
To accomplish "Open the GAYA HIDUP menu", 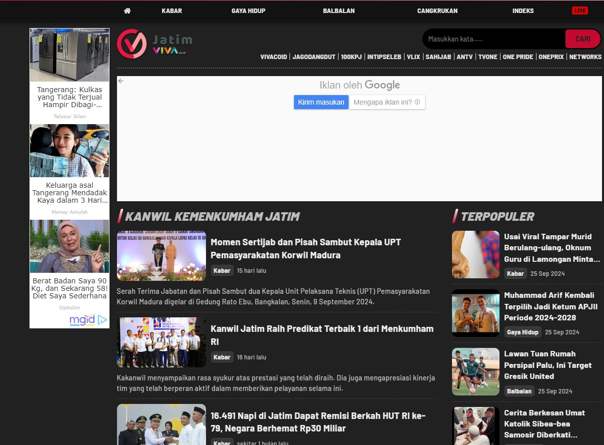I will click(x=248, y=11).
